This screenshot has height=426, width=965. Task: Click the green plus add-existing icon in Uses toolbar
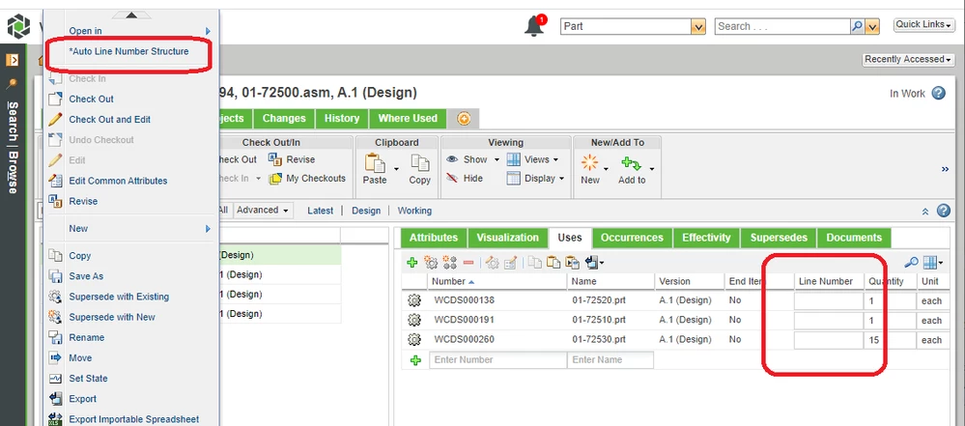click(x=412, y=263)
